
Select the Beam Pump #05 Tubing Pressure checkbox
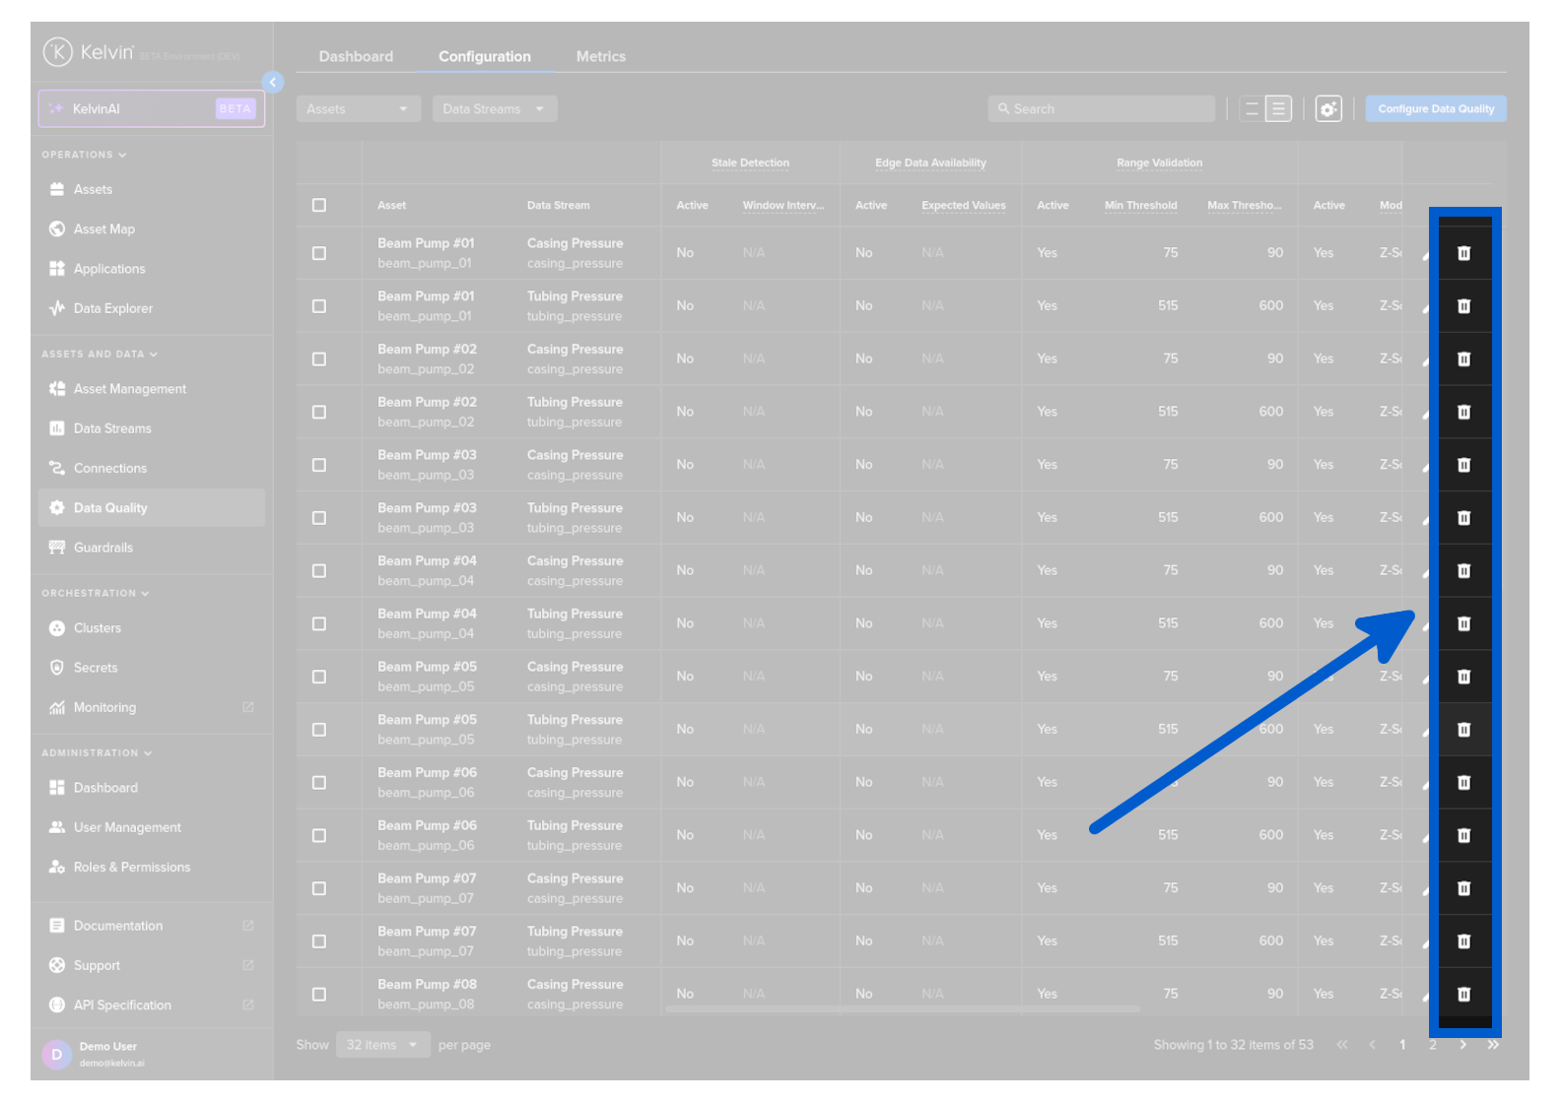319,730
